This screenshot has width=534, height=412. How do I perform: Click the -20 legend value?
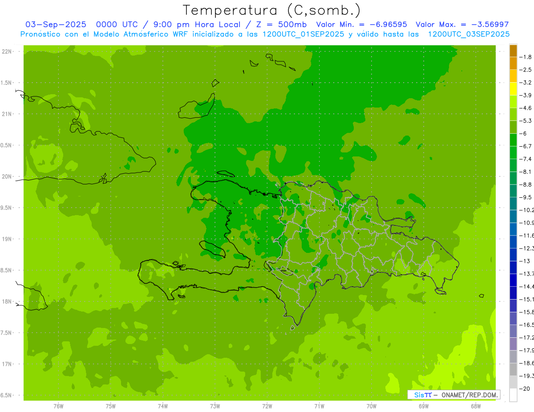pyautogui.click(x=525, y=388)
